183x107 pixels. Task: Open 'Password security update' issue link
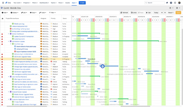[22, 69]
